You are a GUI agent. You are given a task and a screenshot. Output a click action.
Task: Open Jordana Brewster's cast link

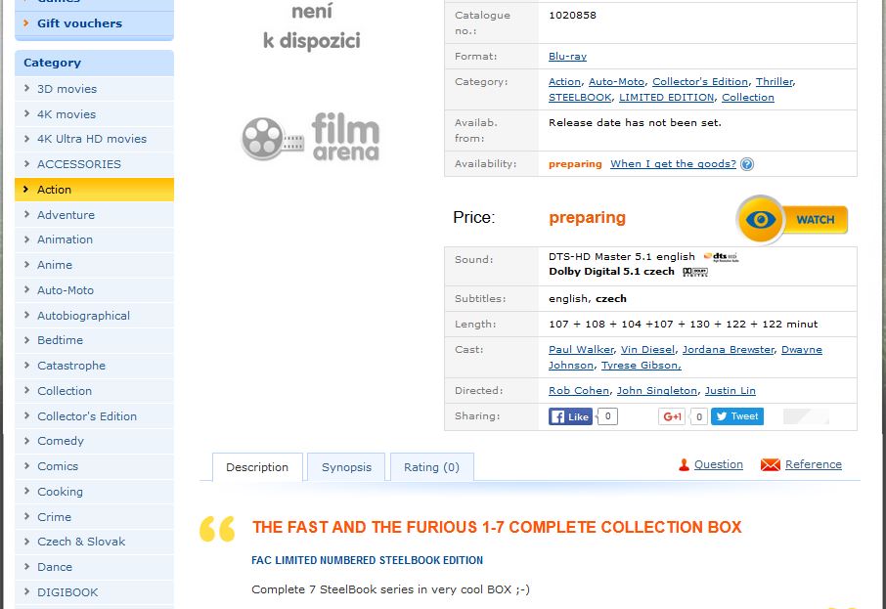coord(729,350)
